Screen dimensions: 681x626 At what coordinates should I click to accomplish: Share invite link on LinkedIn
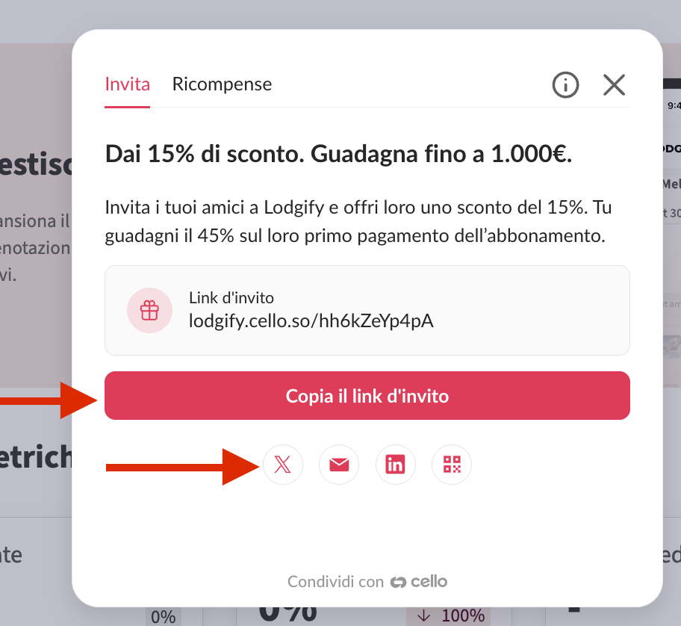(x=395, y=465)
